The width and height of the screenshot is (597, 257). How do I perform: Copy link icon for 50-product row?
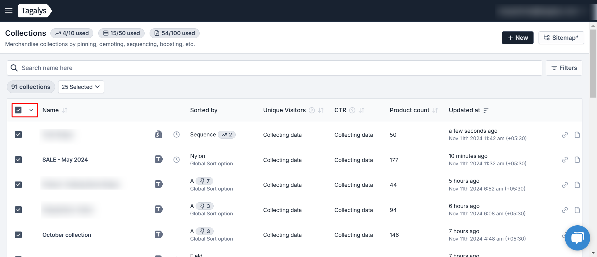tap(565, 135)
